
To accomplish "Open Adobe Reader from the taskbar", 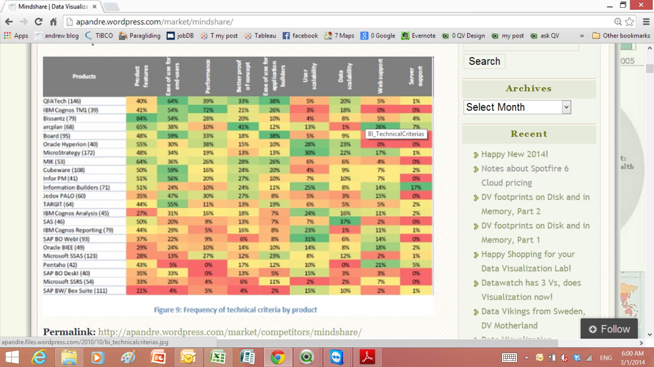I will 367,358.
